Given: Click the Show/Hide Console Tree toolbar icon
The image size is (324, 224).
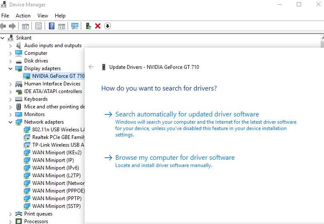Looking at the screenshot, I should 26,26.
